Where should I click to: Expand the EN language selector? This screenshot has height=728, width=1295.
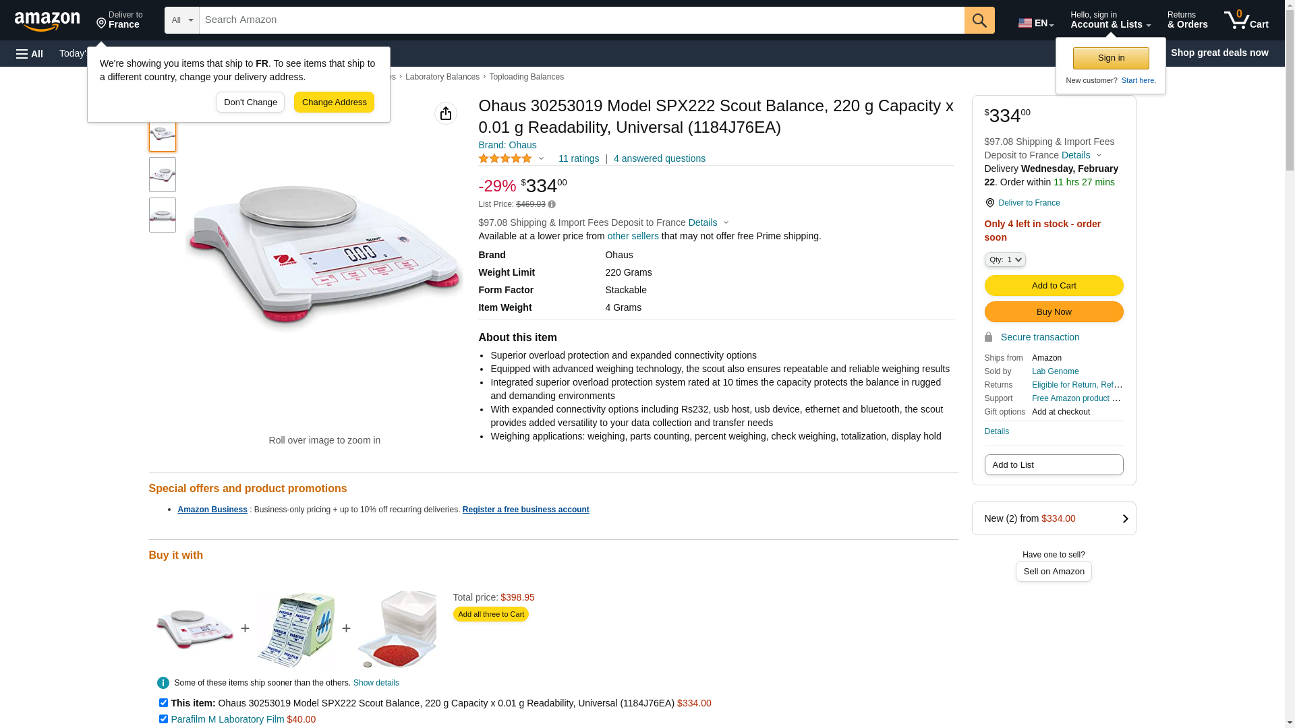click(1035, 23)
